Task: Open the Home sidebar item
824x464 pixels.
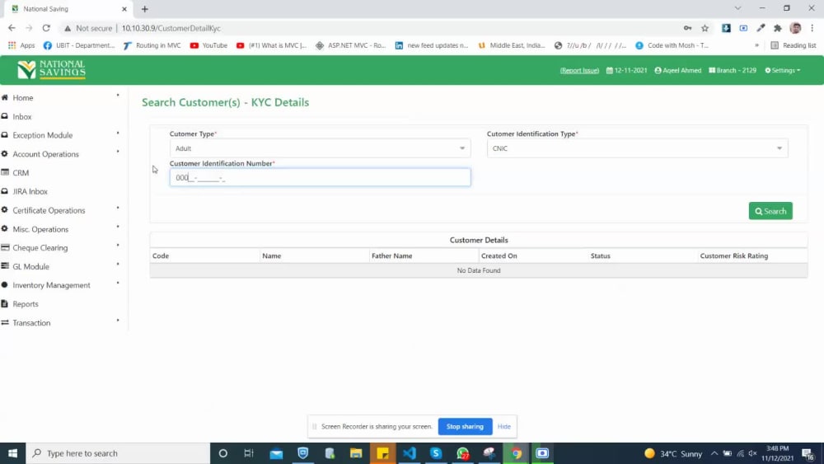Action: tap(23, 98)
